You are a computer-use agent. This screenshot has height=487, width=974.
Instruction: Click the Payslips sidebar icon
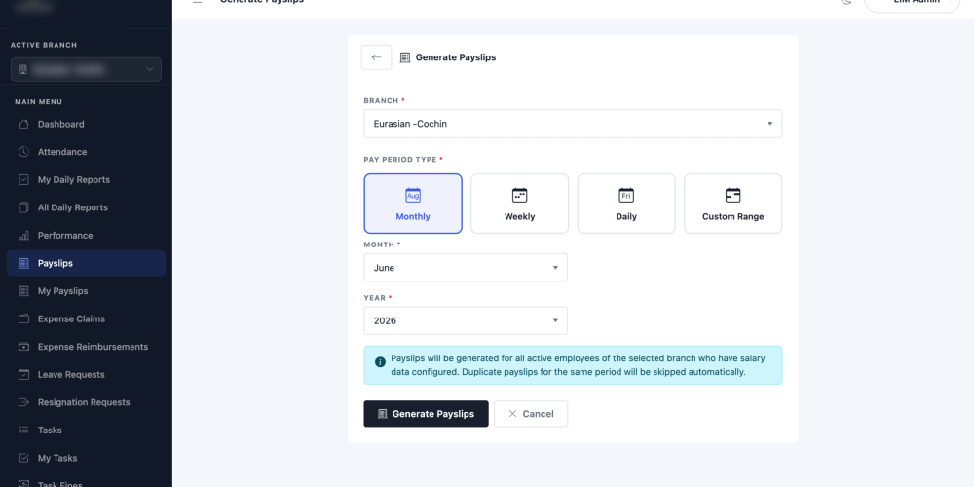click(23, 263)
